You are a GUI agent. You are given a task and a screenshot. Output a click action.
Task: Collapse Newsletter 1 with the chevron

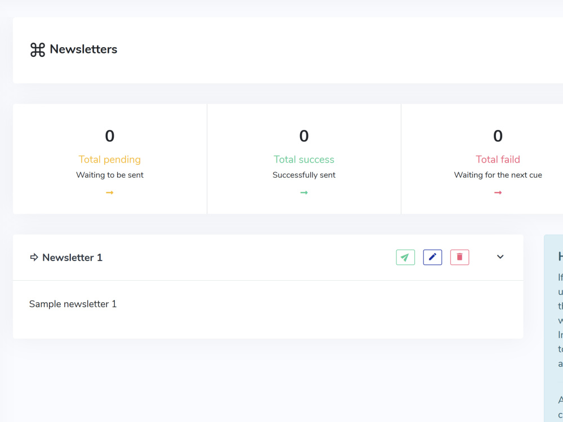tap(500, 257)
